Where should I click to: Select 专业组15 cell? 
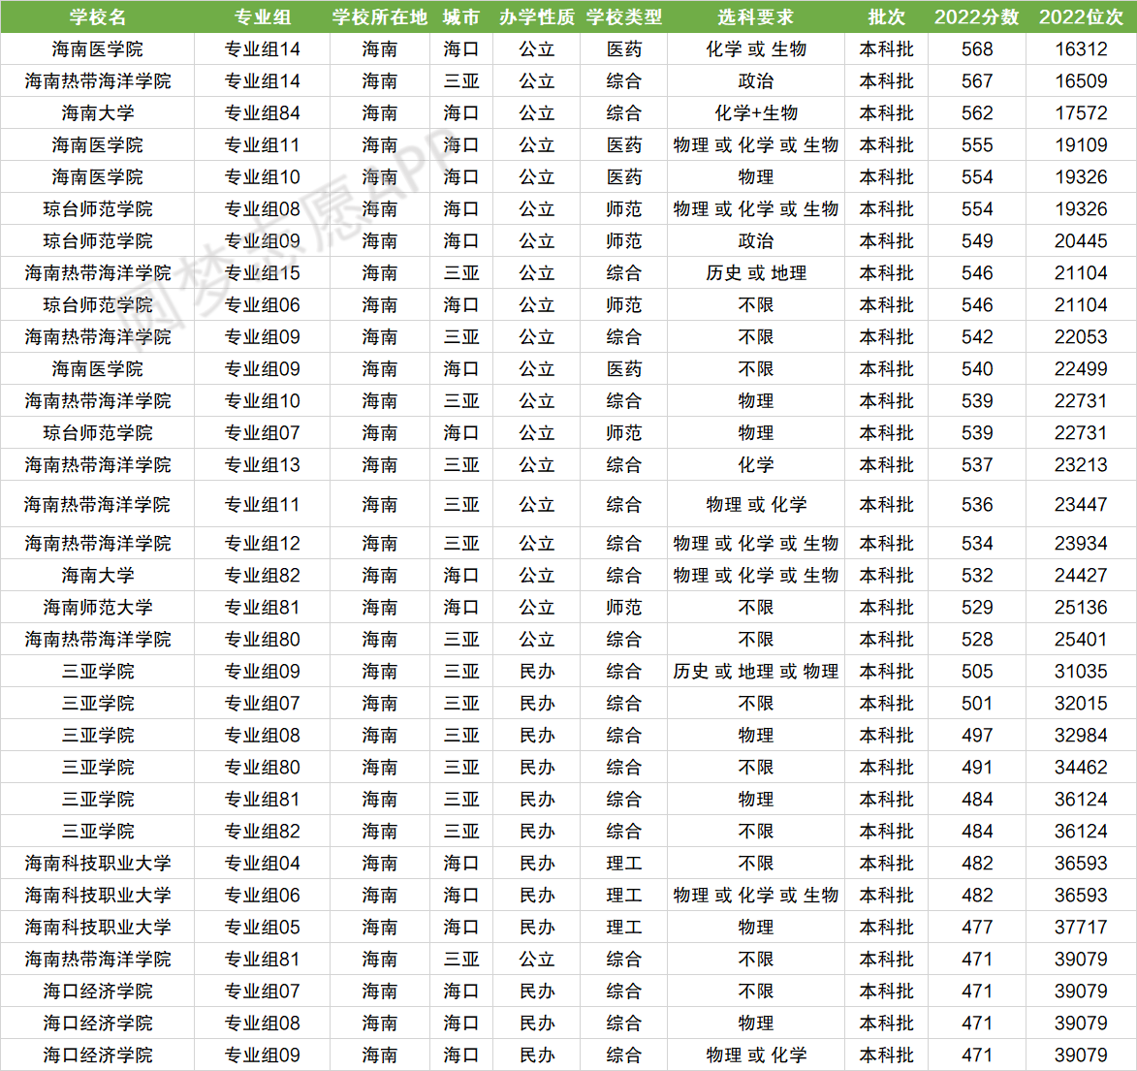point(263,273)
